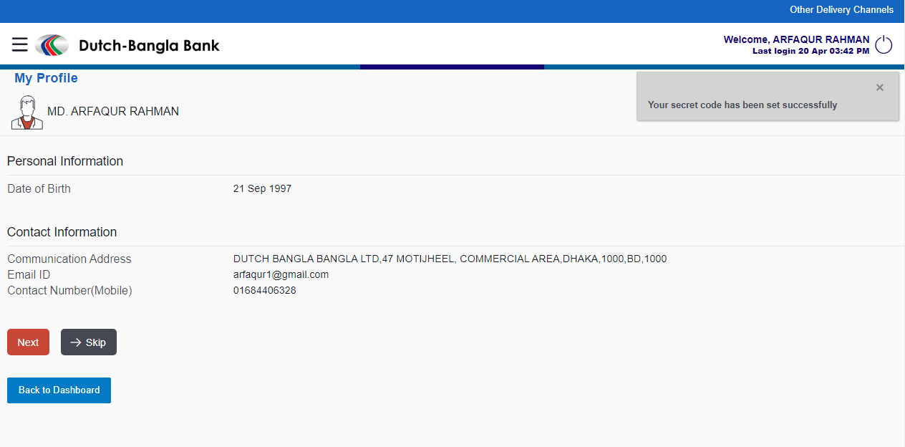Click the Skip button

(89, 342)
